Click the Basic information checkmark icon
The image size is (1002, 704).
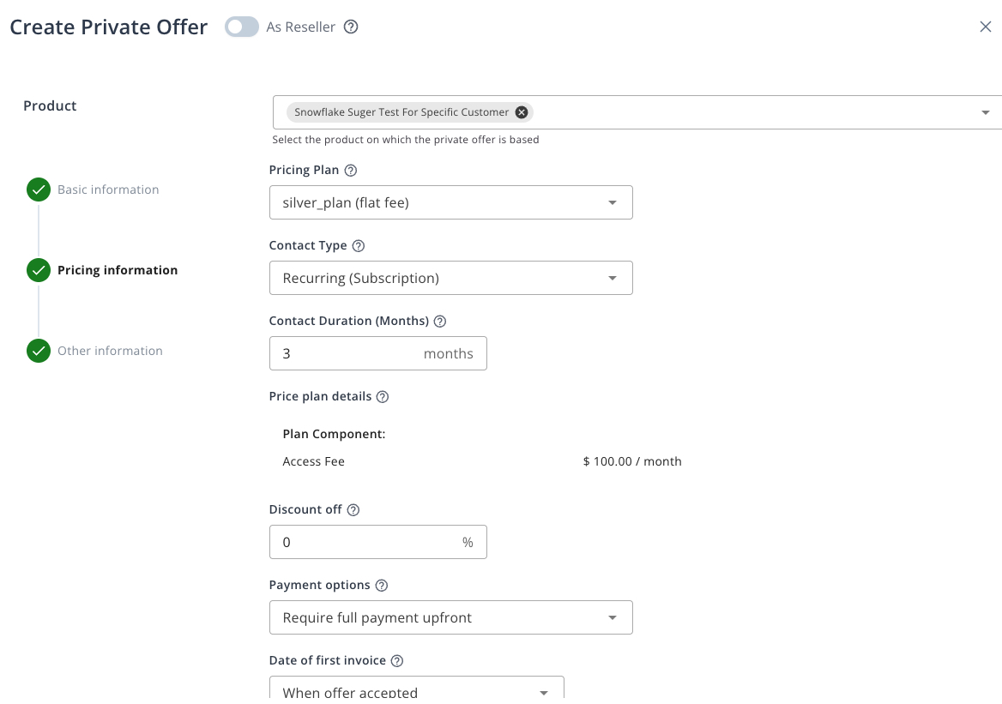pyautogui.click(x=39, y=190)
